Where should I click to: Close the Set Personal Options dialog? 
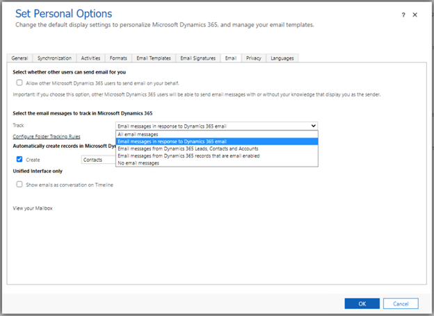pos(415,15)
